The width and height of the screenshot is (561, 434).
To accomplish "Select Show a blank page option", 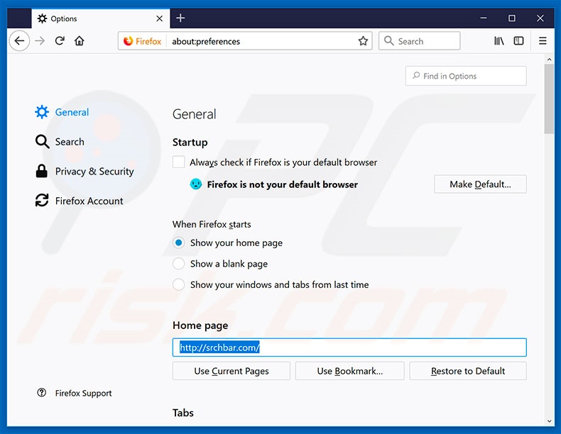I will tap(178, 264).
